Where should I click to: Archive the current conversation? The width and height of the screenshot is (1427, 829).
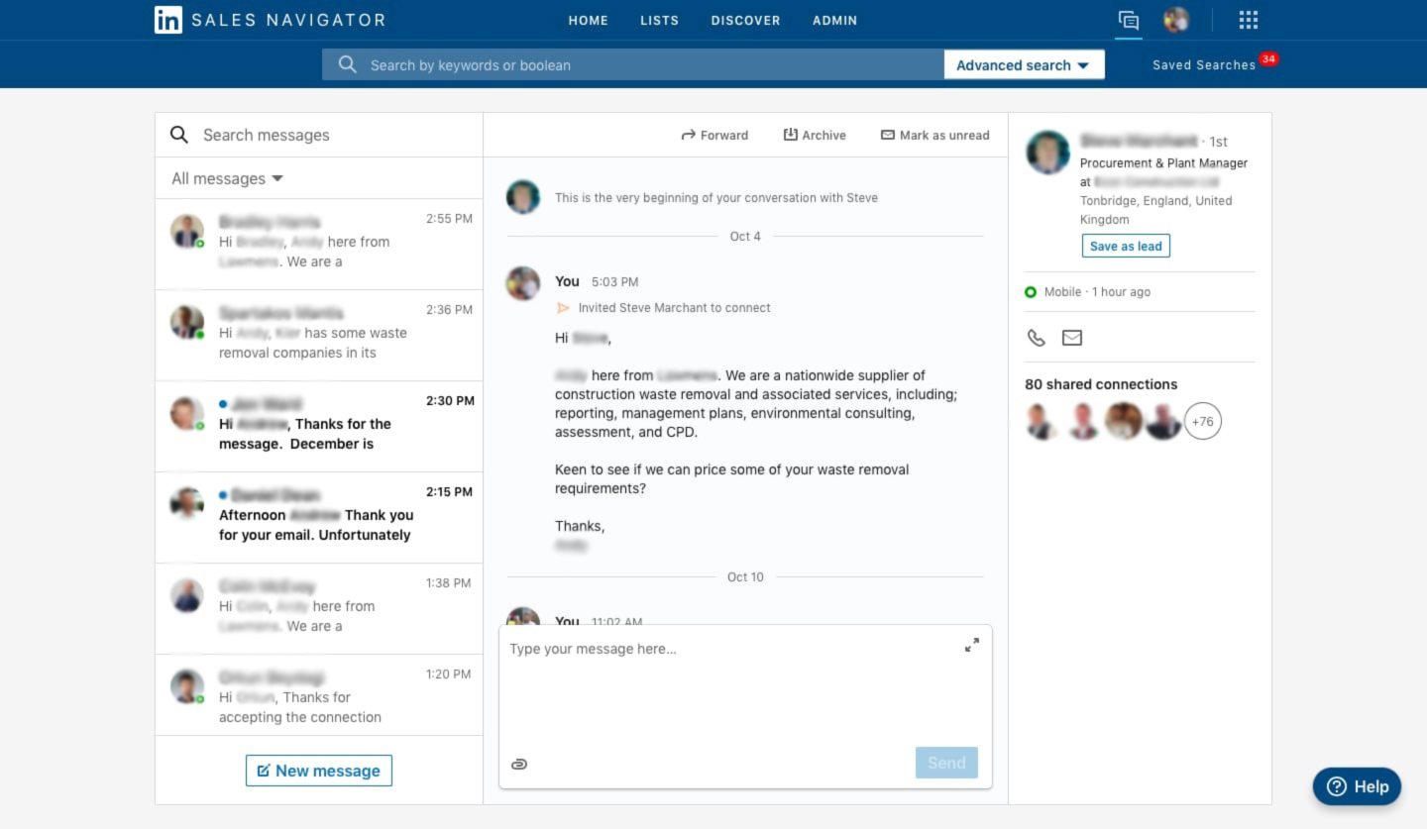click(x=815, y=135)
